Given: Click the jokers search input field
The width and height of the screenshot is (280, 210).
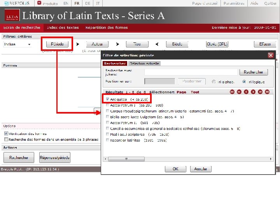Looking at the screenshot, I should [191, 72].
